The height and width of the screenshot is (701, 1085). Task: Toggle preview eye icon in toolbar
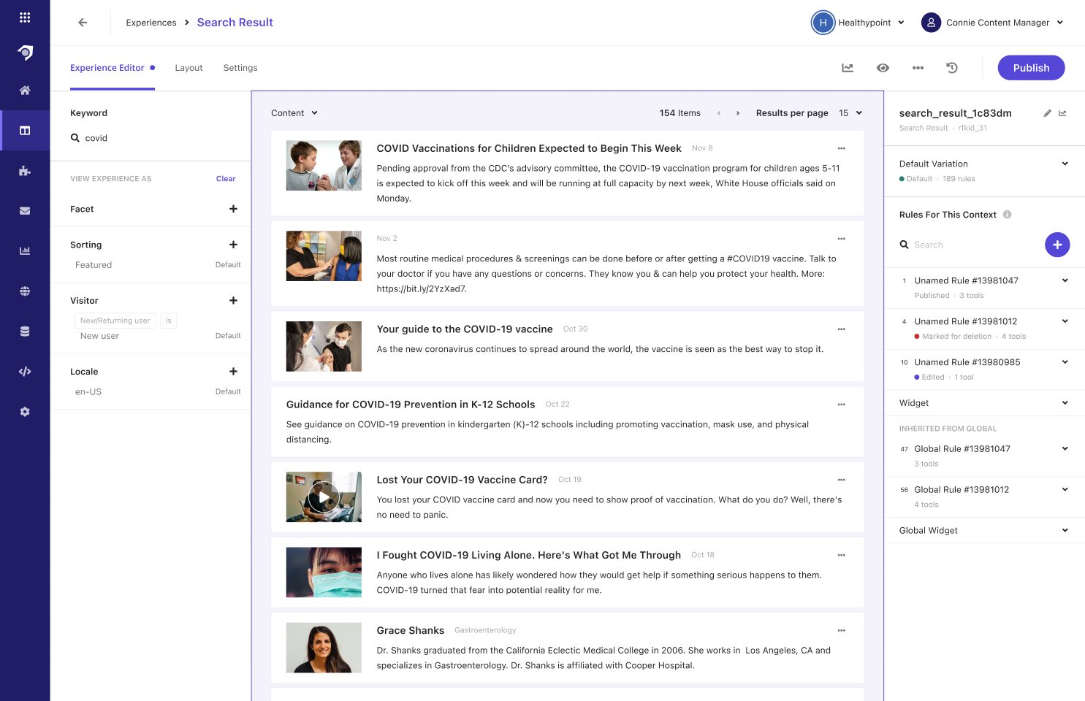[x=883, y=68]
